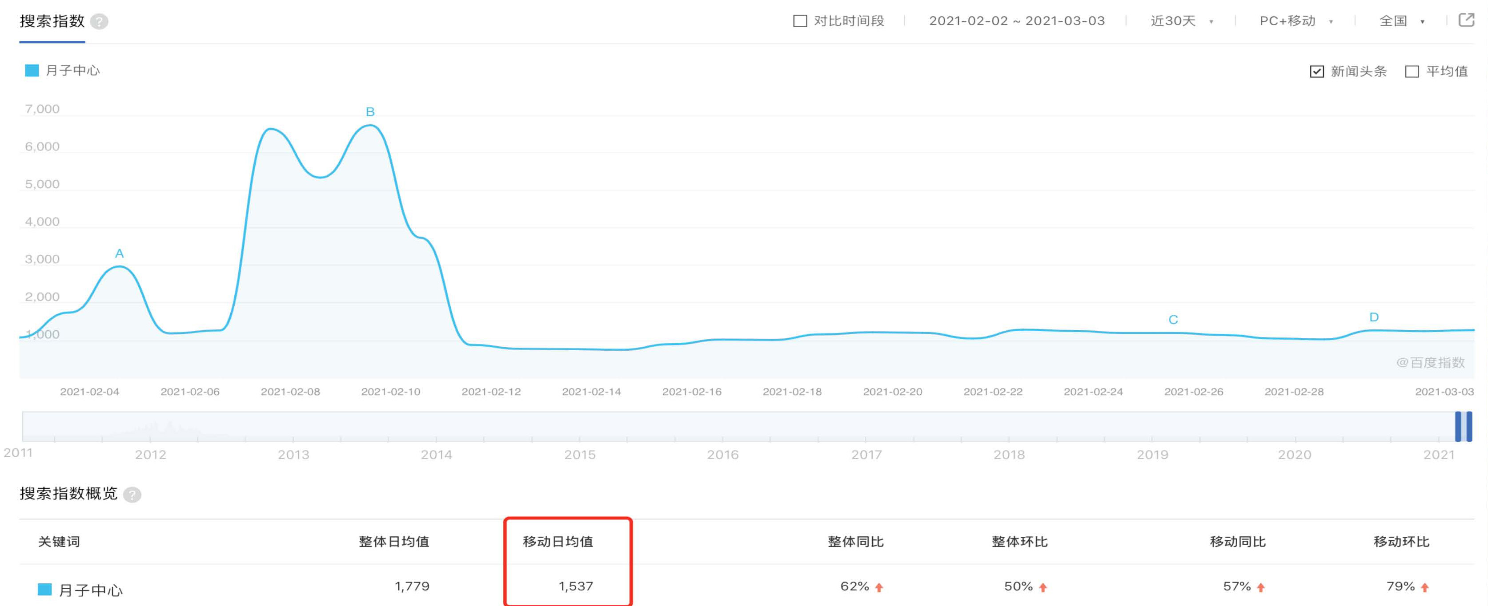This screenshot has height=606, width=1488.
Task: Select the 搜索指数 tab
Action: [x=52, y=22]
